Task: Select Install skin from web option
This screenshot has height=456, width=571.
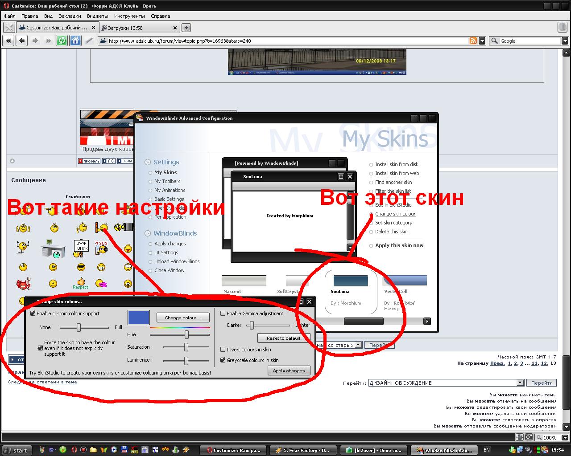Action: (397, 173)
